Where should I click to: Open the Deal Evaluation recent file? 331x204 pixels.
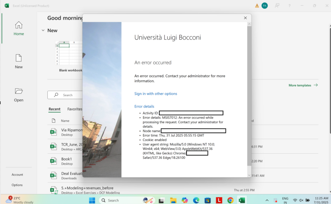[72, 176]
